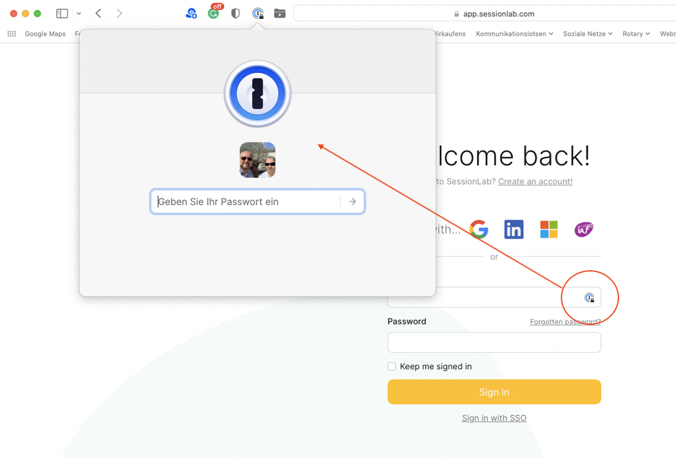Click the 1Password extension icon in Safari toolbar
The image size is (676, 457).
258,14
